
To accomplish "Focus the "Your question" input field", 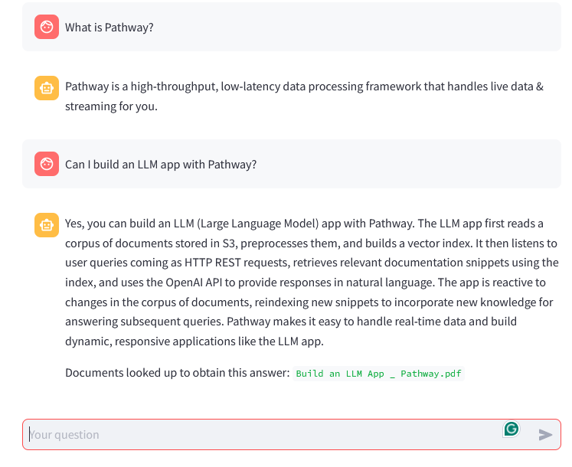I will click(260, 435).
